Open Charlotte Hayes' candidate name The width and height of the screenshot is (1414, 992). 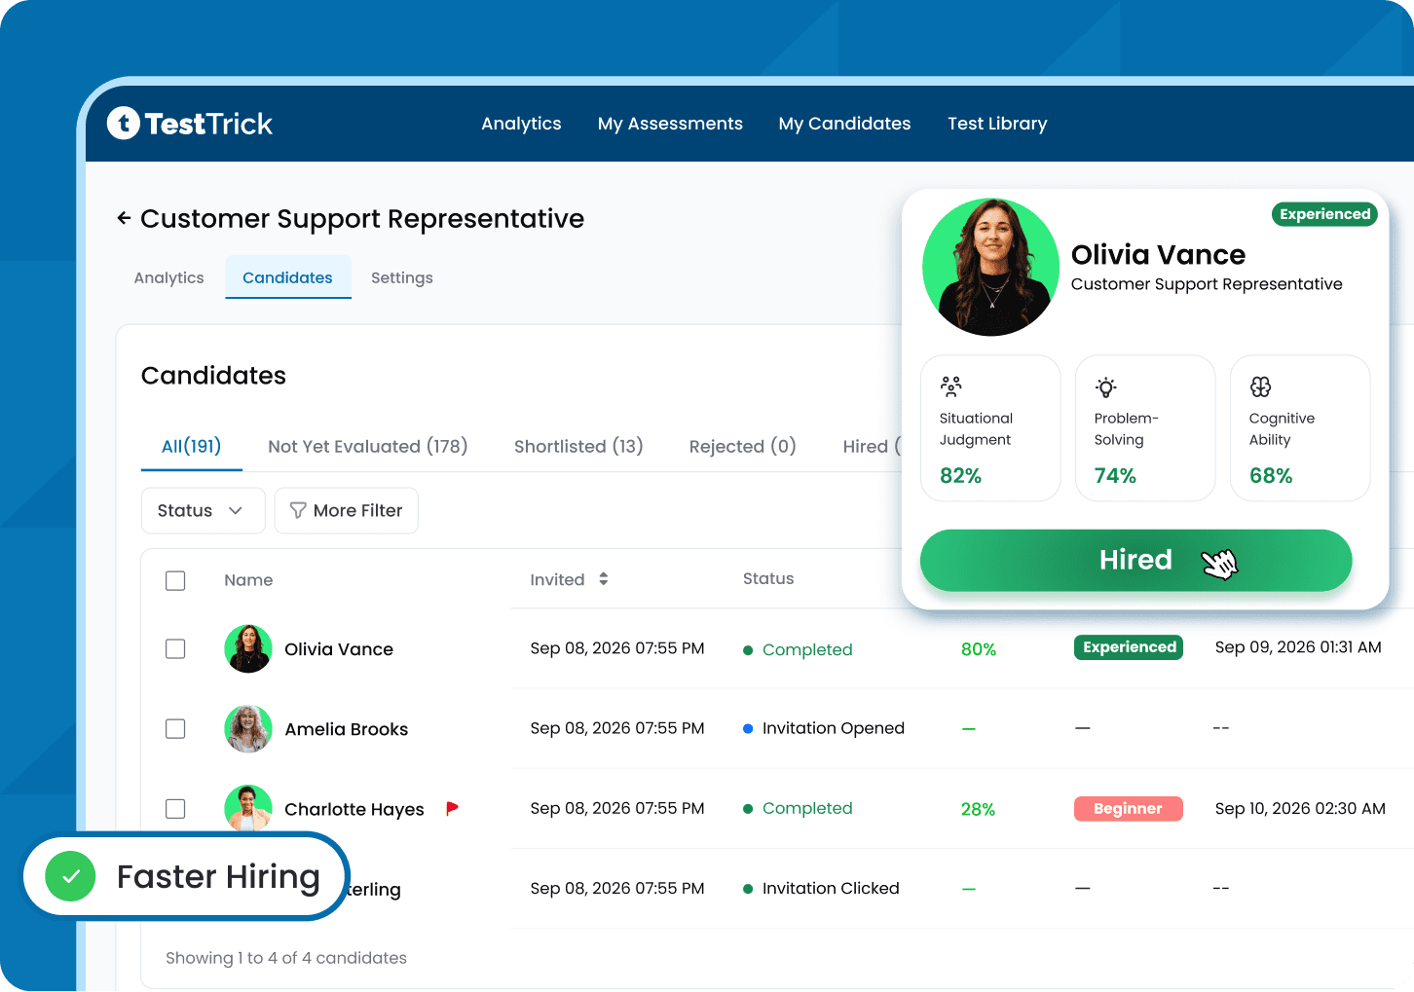[354, 809]
